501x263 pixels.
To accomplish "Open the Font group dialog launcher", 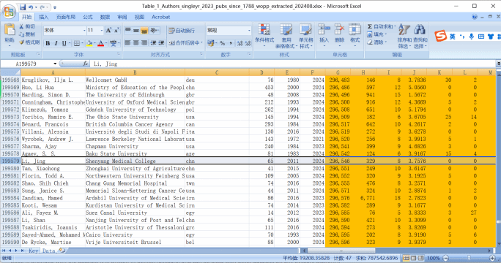I will pos(119,54).
